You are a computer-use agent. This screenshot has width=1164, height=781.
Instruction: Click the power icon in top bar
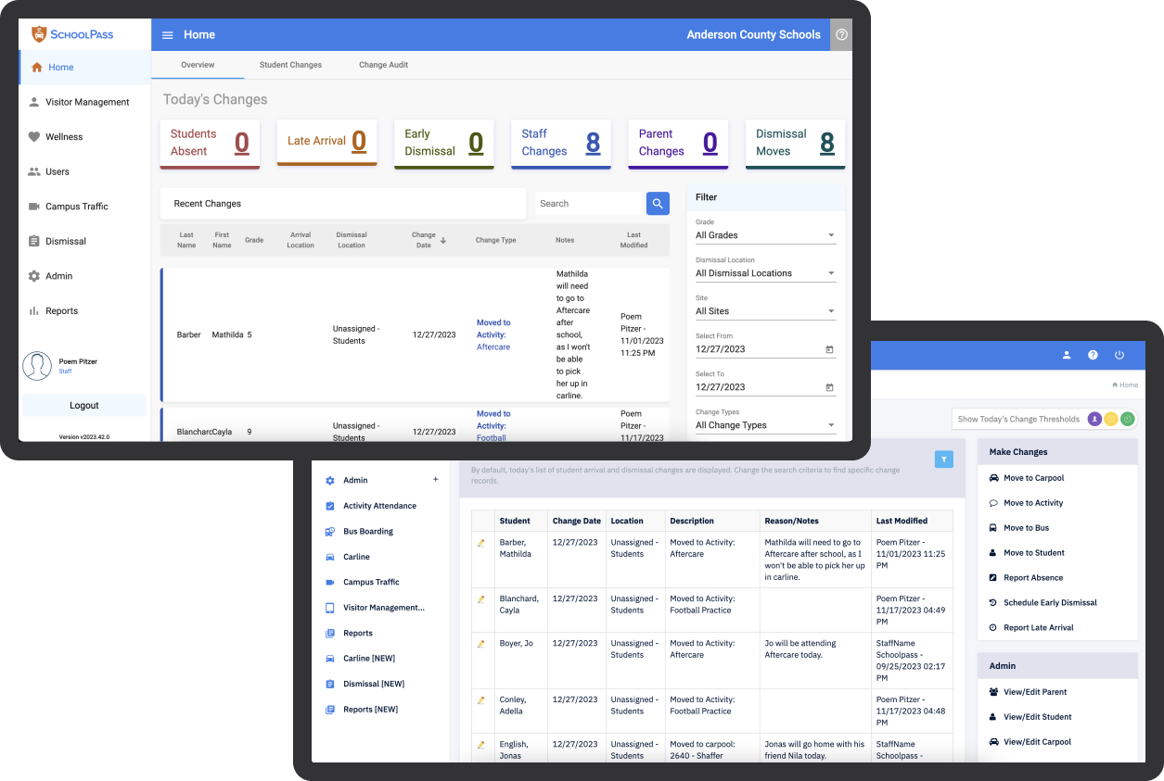pyautogui.click(x=1119, y=355)
